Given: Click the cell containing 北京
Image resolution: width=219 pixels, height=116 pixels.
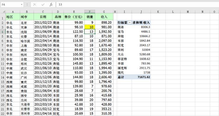Looking at the screenshot, I should [x=27, y=23].
